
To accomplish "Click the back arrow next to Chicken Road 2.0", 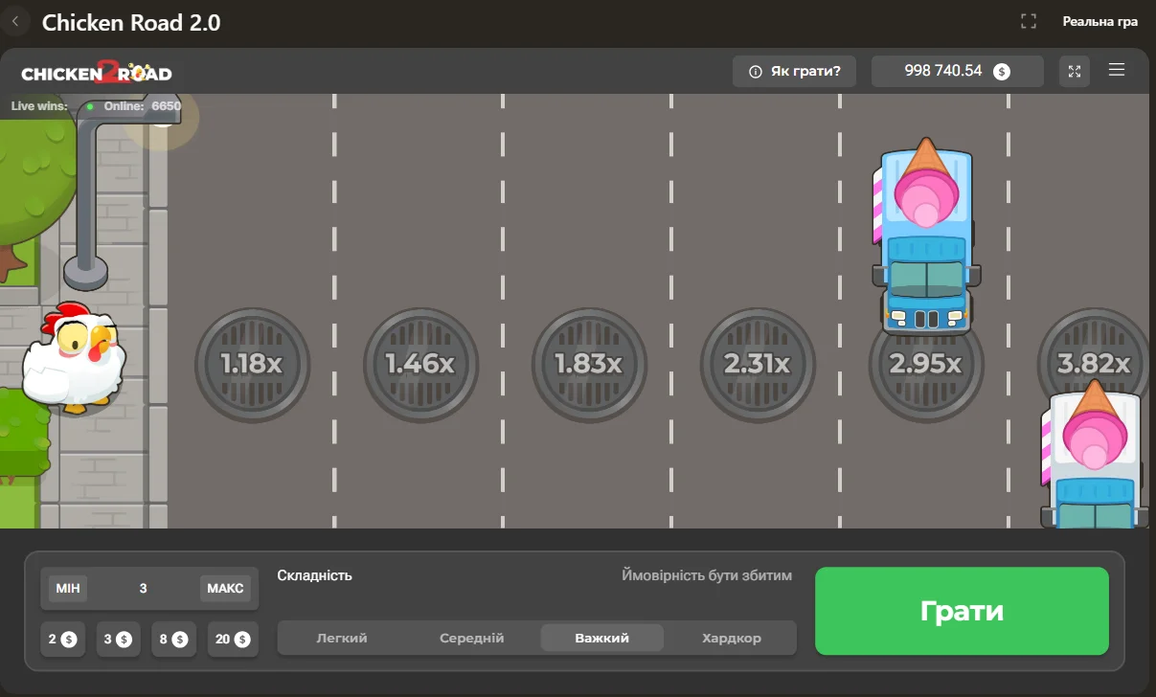I will (14, 21).
